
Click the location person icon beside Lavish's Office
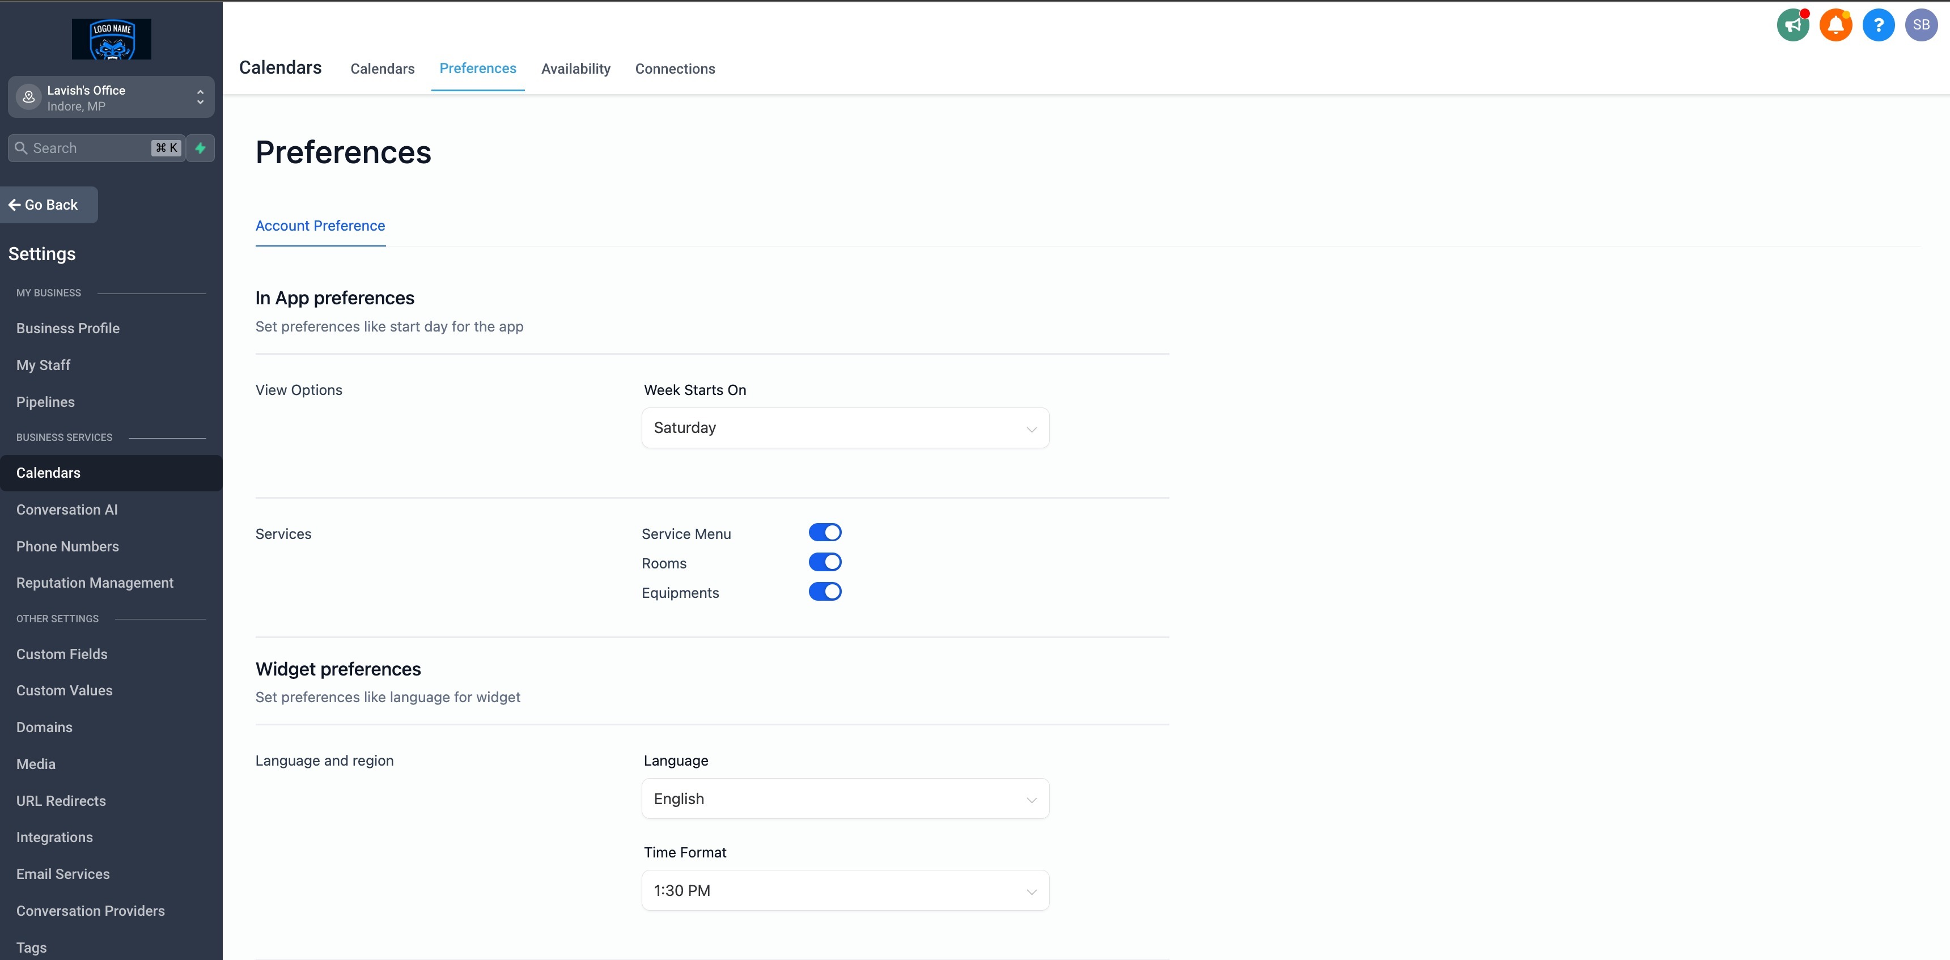pos(29,97)
